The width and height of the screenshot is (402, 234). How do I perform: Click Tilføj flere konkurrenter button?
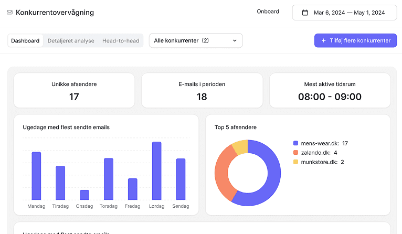click(x=356, y=40)
